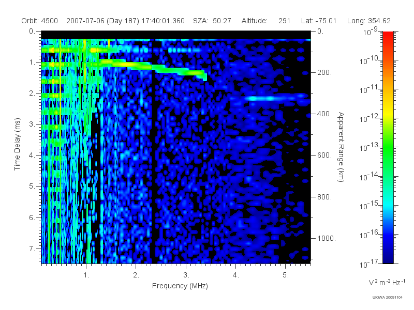Click the 'Altitude:' label
The height and width of the screenshot is (310, 414).
[254, 21]
